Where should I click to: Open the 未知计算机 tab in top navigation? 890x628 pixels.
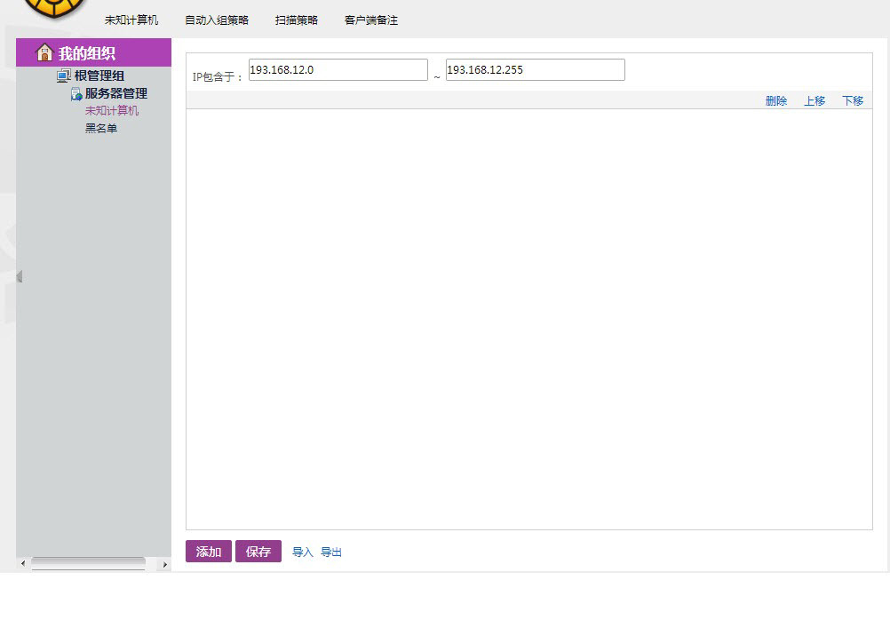point(131,20)
